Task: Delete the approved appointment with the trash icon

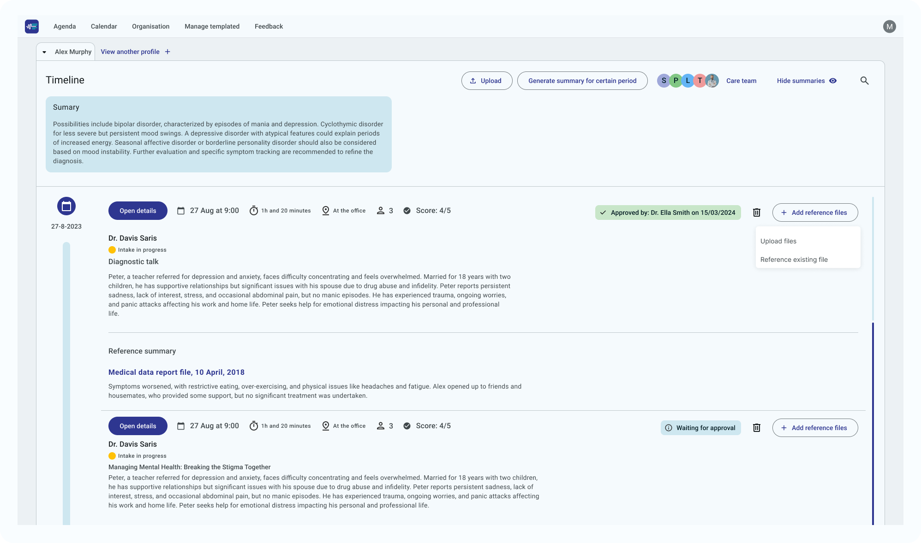Action: coord(757,212)
